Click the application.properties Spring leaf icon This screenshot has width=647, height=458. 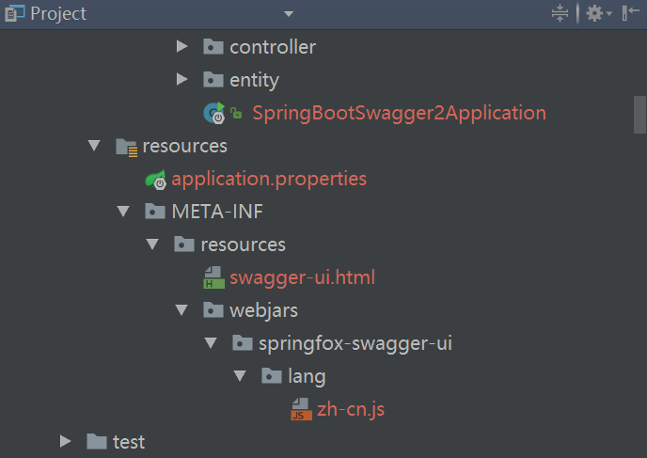point(155,179)
